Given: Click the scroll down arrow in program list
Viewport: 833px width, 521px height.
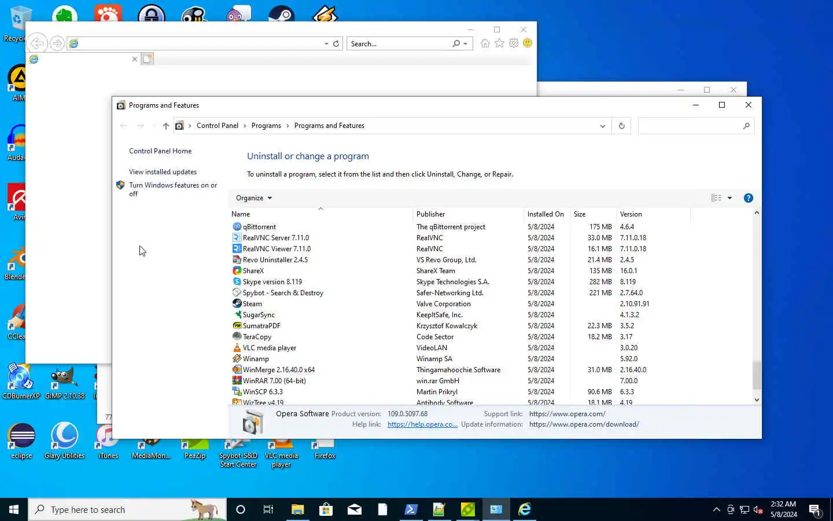Looking at the screenshot, I should click(x=757, y=400).
